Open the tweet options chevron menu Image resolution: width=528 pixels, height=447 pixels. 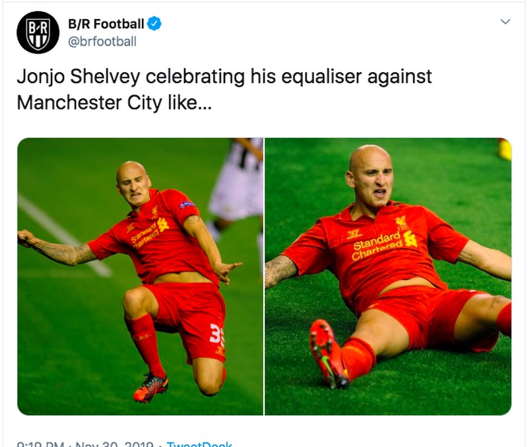pos(505,22)
